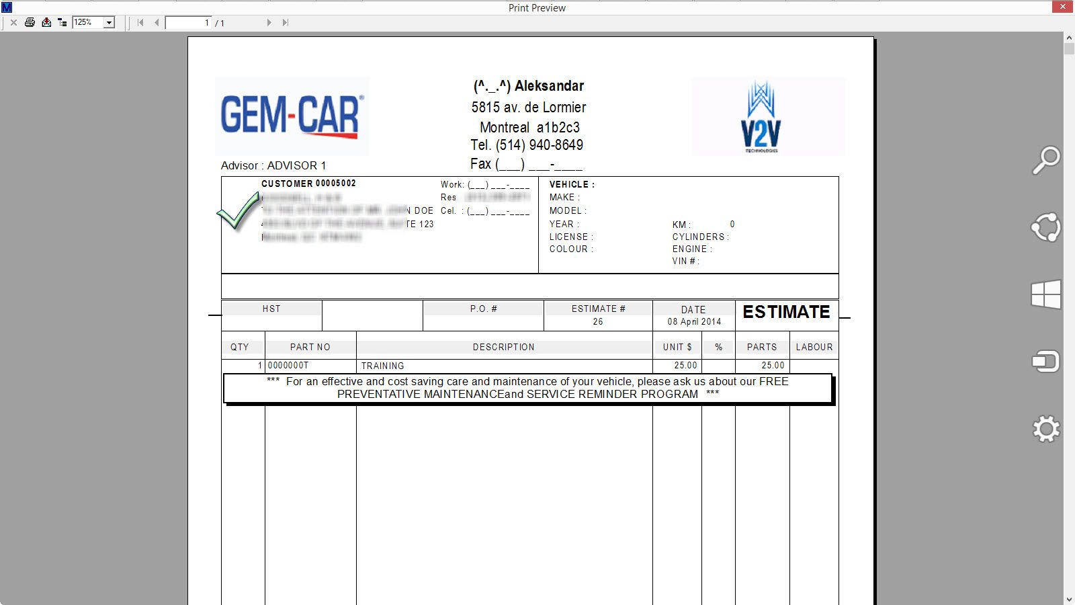Click the preventative maintenance reminder note
1075x605 pixels.
[x=527, y=388]
